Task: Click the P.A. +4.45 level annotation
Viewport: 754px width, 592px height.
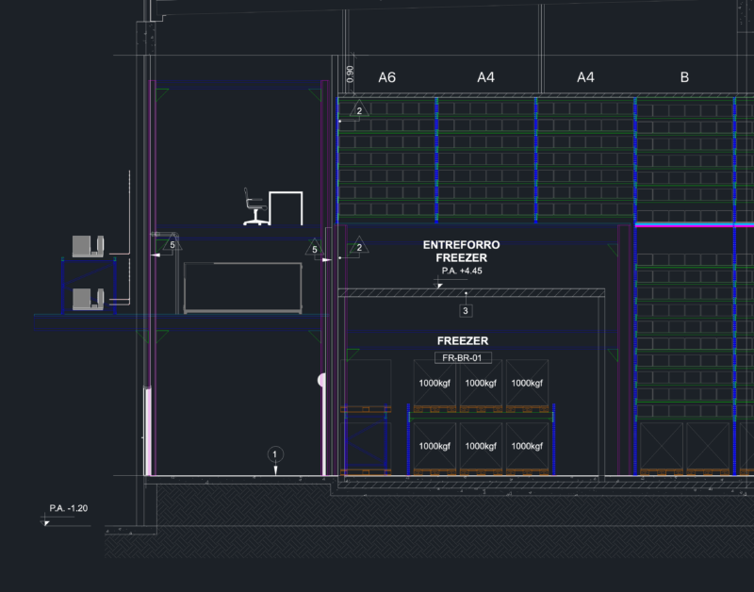Action: (462, 271)
